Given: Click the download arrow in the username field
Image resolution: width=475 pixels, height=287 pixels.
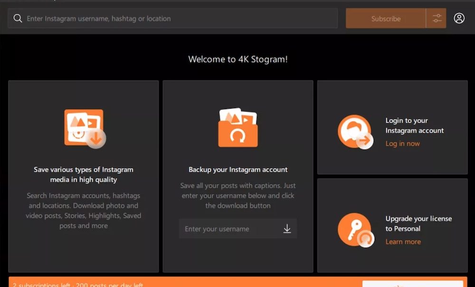Looking at the screenshot, I should tap(287, 229).
